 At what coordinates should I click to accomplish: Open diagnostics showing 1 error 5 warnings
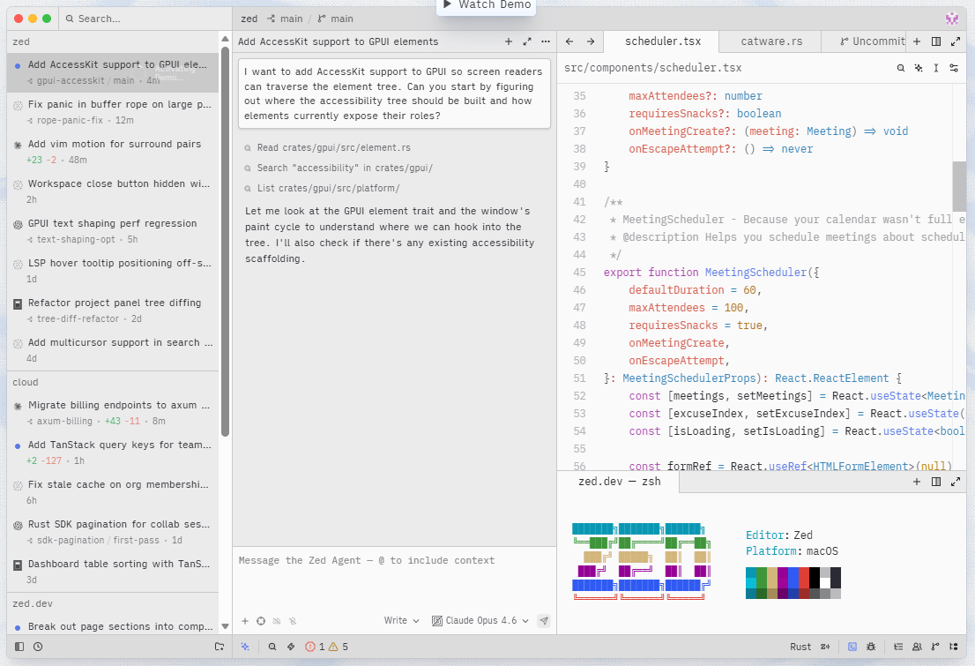pyautogui.click(x=326, y=647)
